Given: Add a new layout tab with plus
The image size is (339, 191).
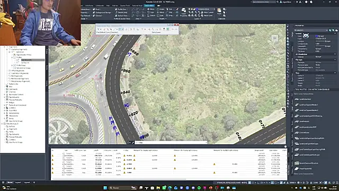Looking at the screenshot, I should (34, 183).
